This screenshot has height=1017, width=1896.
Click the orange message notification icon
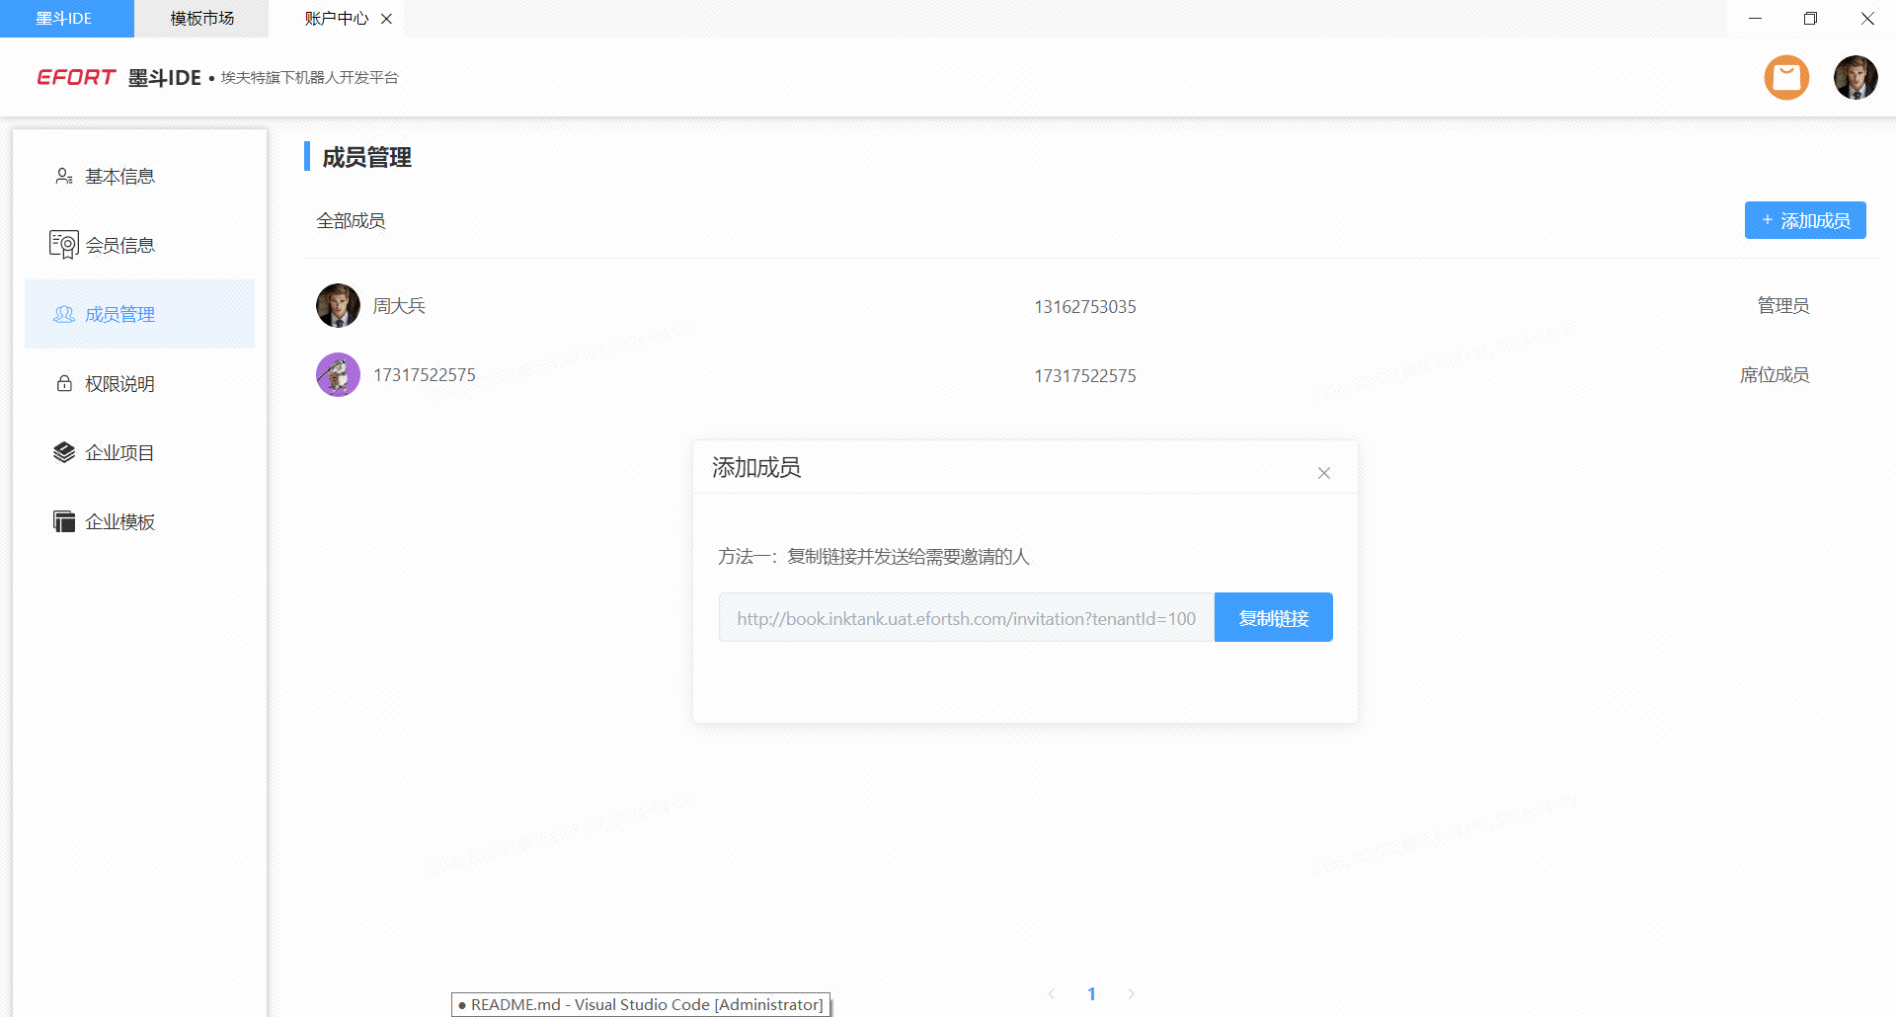1786,78
